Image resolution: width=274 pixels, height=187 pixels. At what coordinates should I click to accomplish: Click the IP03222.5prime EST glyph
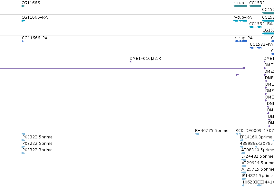[x=23, y=147]
